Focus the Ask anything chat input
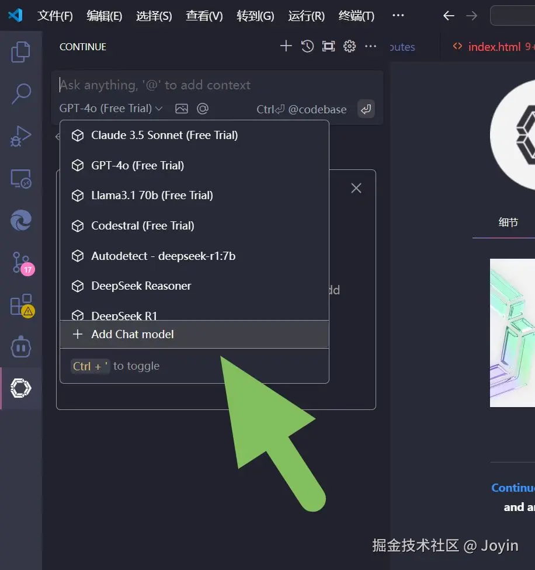This screenshot has width=535, height=570. [217, 85]
